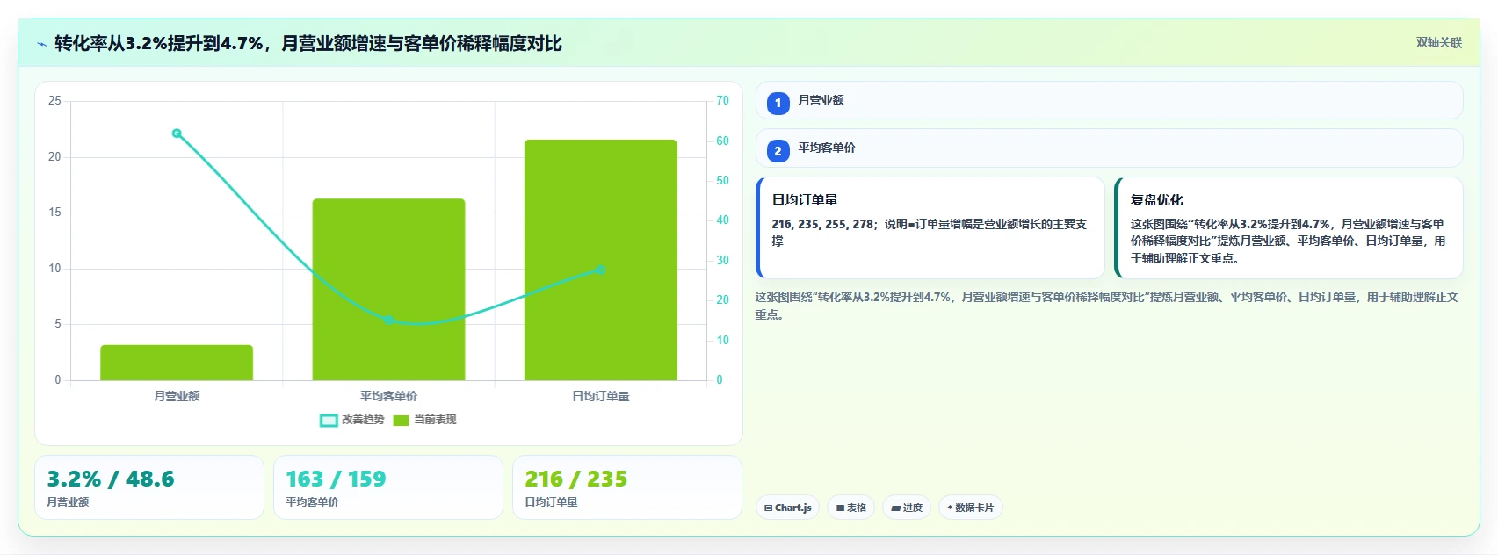
Task: Click the 平均客单价 x-axis label
Action: point(388,396)
